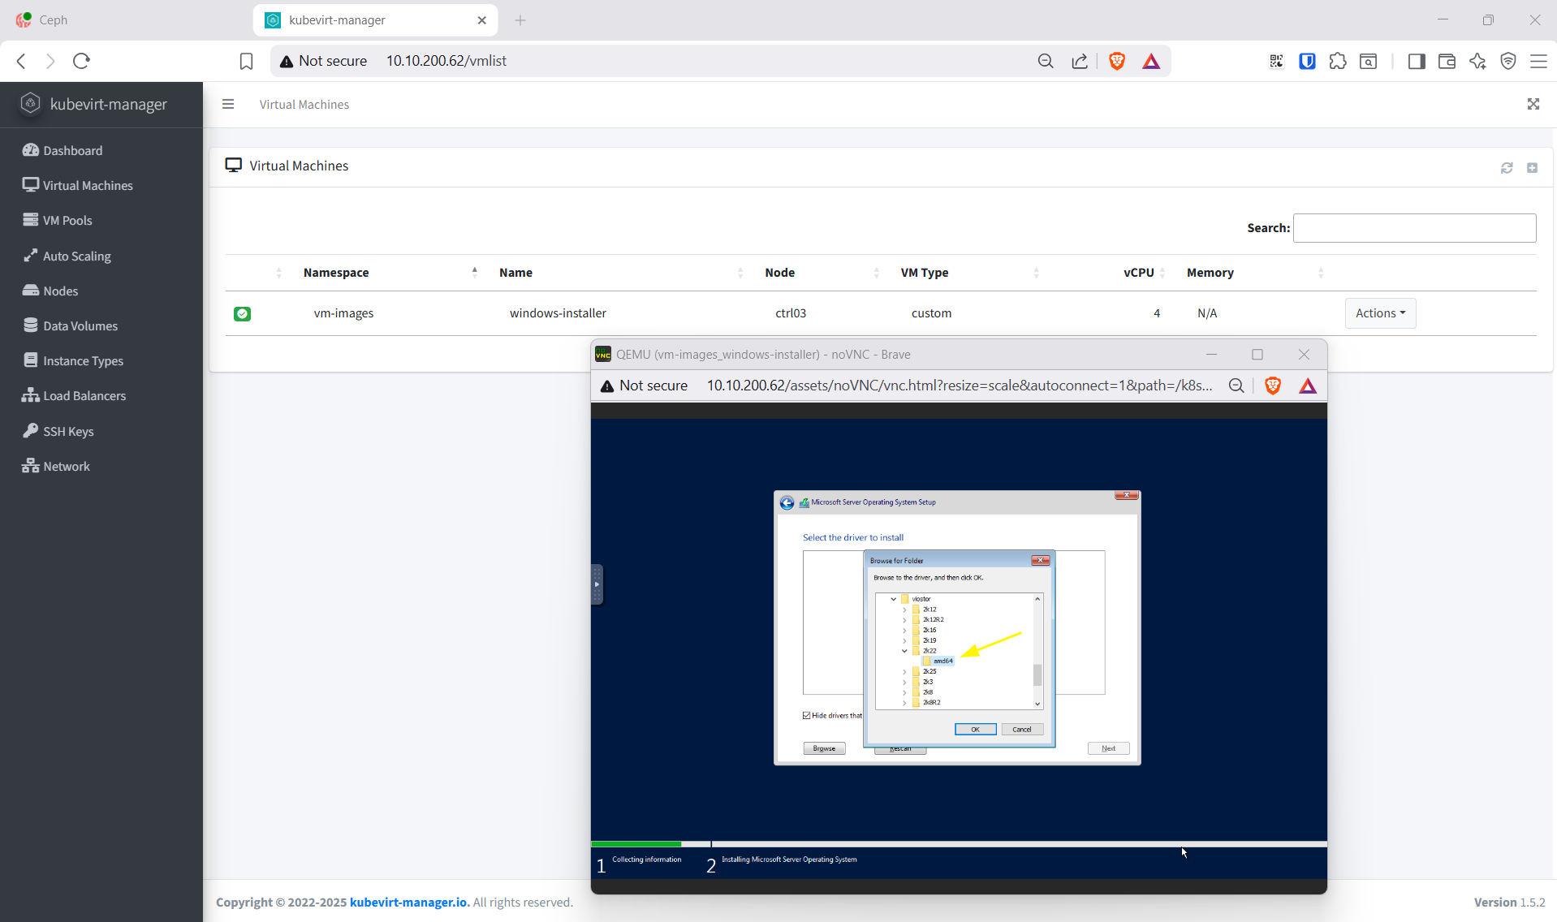The image size is (1557, 922).
Task: Toggle the browser sidebar panel
Action: [1417, 61]
